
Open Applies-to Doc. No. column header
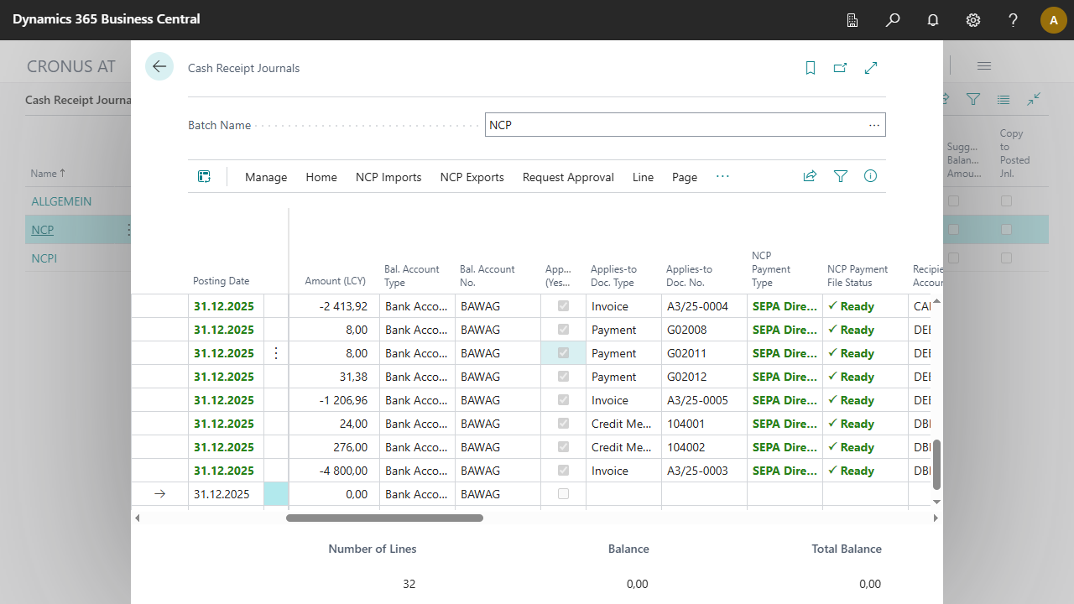pos(689,275)
